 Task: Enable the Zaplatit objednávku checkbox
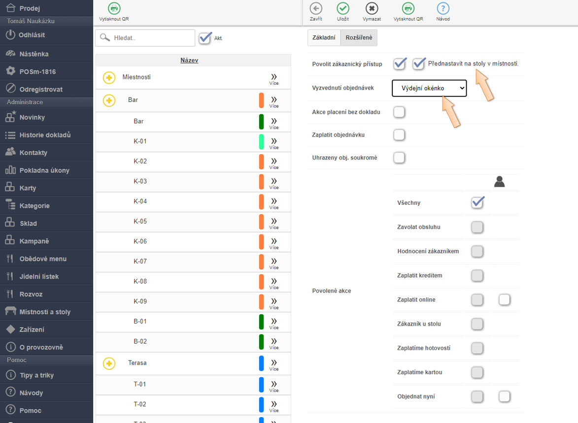click(x=399, y=135)
